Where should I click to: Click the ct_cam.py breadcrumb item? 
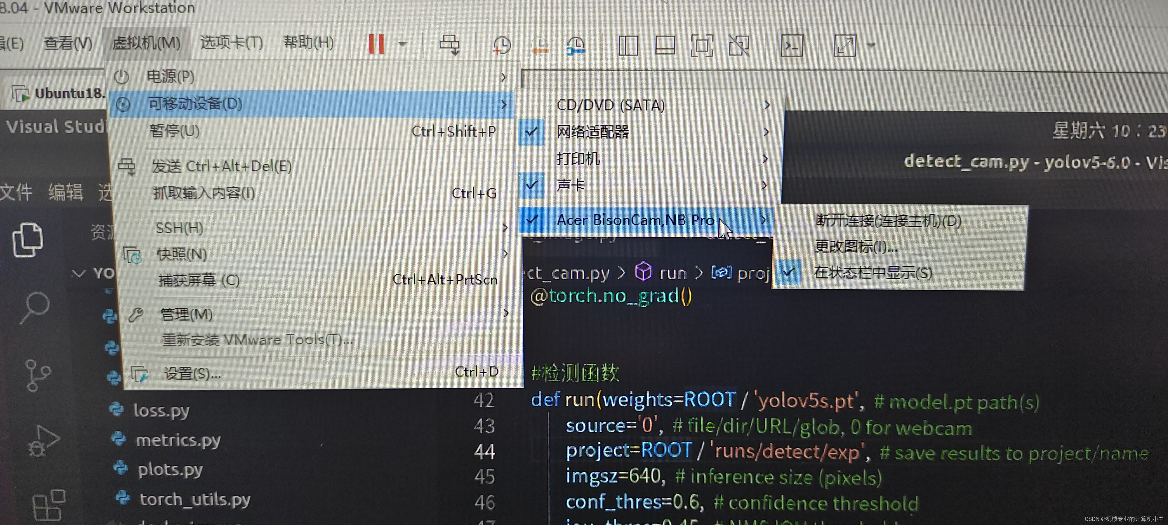click(x=568, y=273)
